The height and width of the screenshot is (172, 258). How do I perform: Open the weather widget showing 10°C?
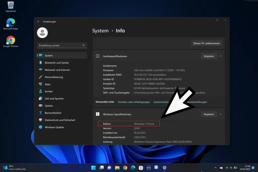coord(15,168)
